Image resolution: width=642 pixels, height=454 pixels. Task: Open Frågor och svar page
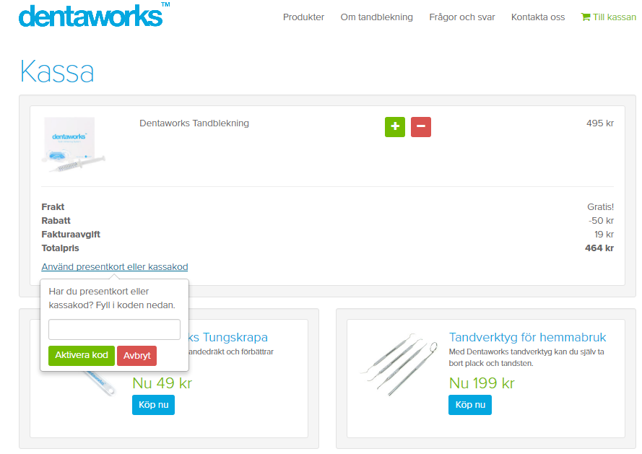point(461,17)
